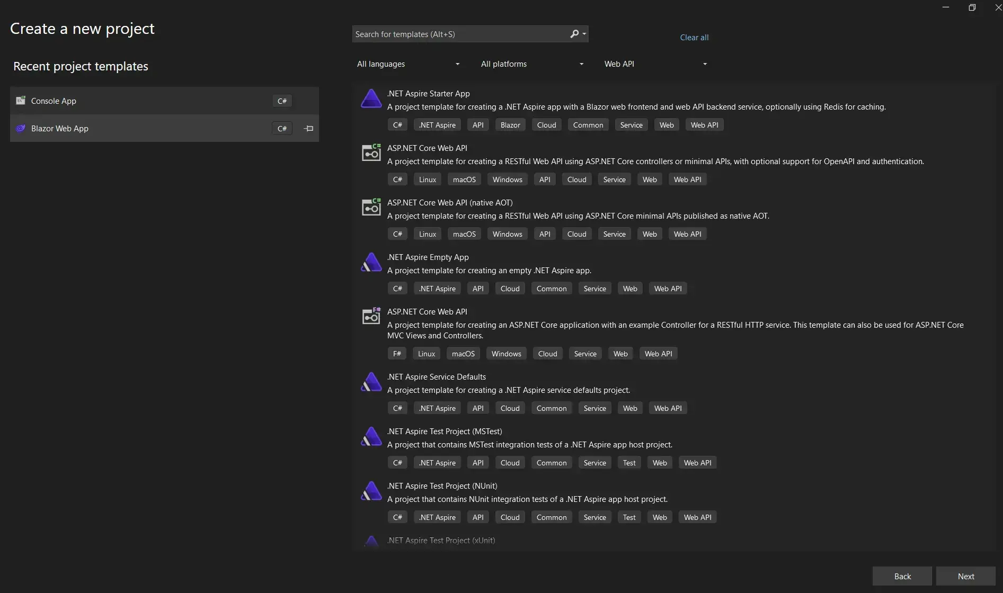Click the Console App template icon
The image size is (1003, 593).
click(21, 101)
